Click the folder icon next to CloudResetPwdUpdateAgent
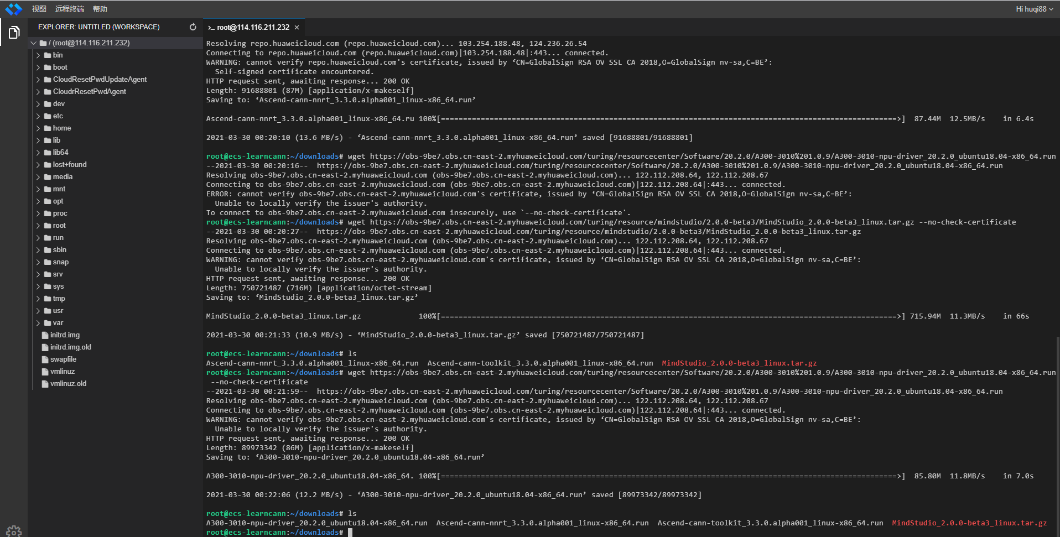 48,80
